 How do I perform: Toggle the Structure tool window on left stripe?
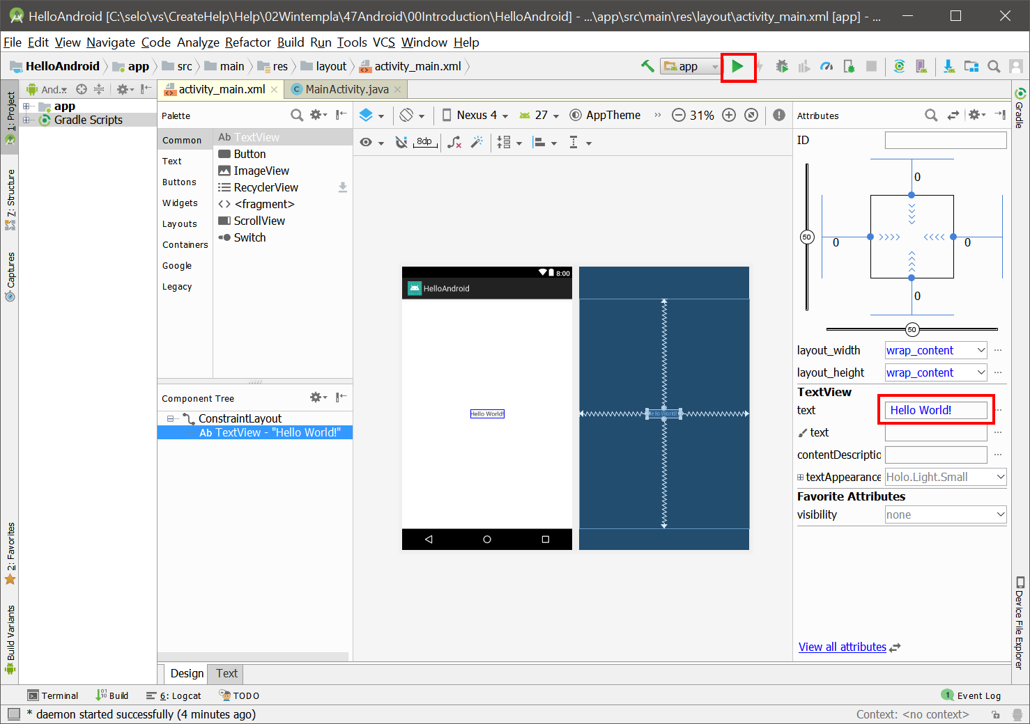pos(10,200)
